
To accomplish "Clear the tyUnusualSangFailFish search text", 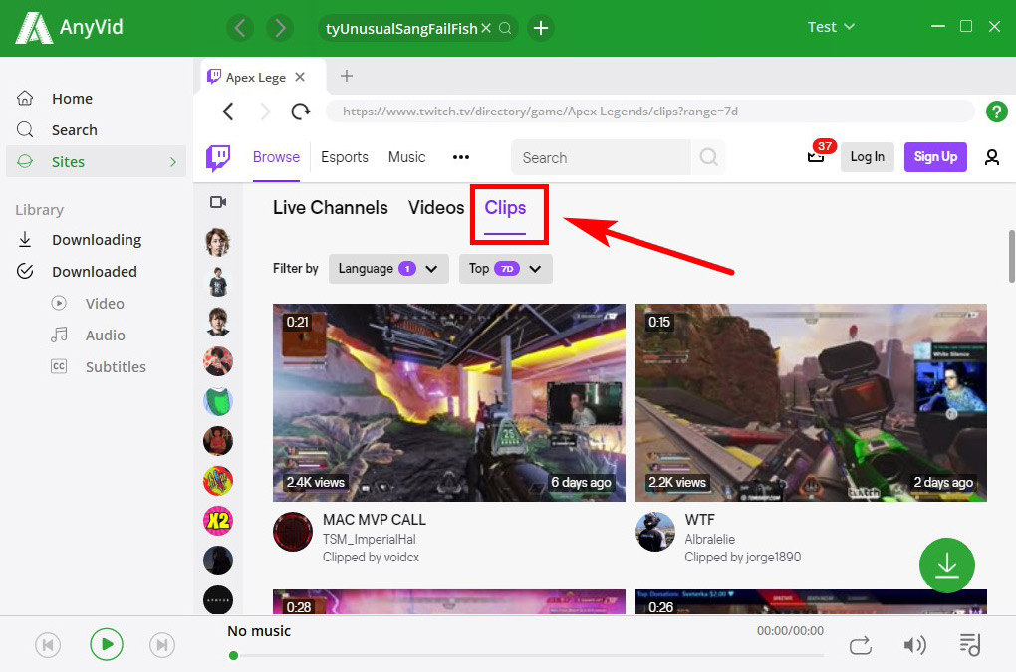I will click(x=486, y=28).
